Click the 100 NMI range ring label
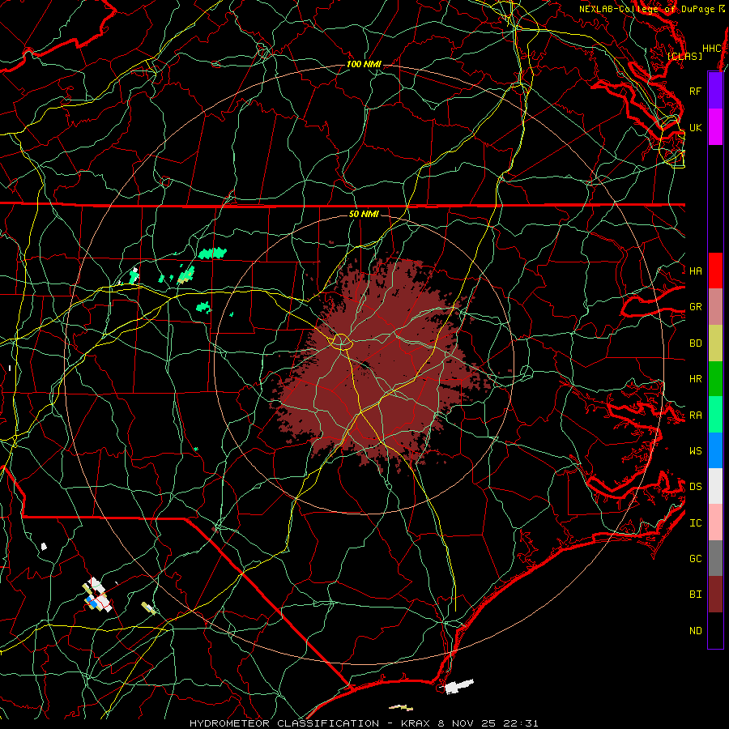The width and height of the screenshot is (729, 729). point(364,64)
